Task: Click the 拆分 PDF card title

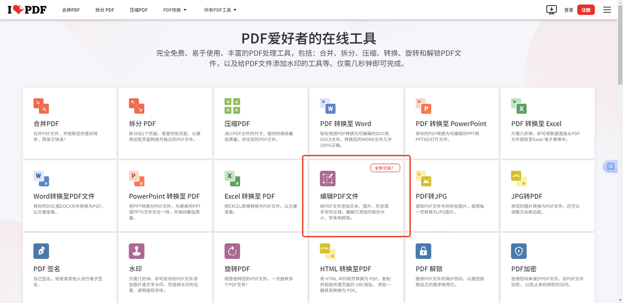Action: coord(142,124)
